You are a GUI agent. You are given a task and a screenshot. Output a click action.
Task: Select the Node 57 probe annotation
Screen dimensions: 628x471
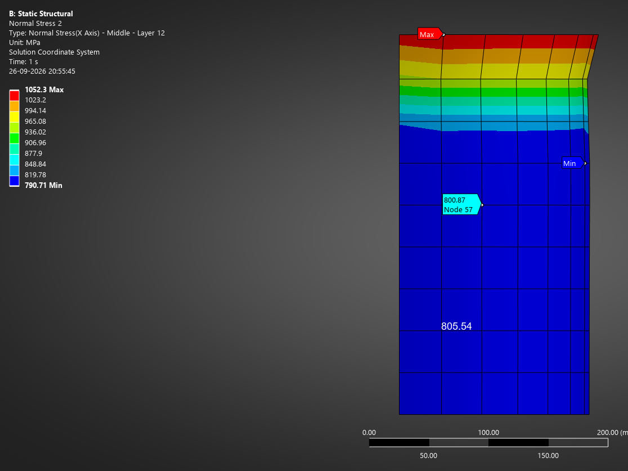tap(461, 205)
